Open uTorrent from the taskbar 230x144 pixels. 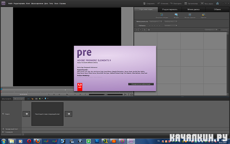[89, 141]
